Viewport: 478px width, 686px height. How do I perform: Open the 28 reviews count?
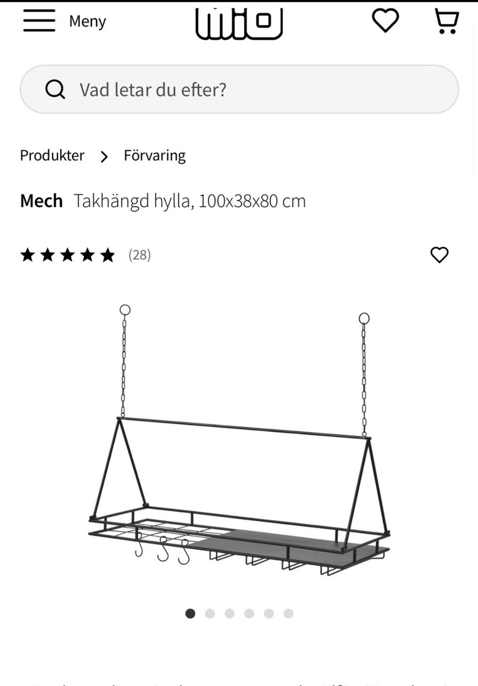139,255
